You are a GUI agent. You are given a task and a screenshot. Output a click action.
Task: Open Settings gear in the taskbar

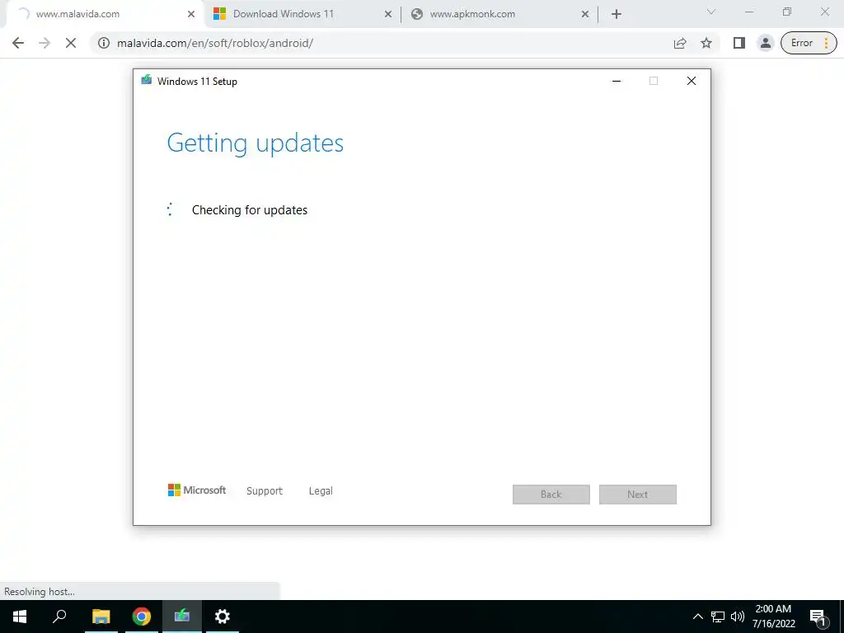tap(223, 617)
